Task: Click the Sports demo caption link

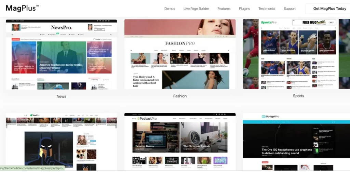Action: [x=298, y=96]
